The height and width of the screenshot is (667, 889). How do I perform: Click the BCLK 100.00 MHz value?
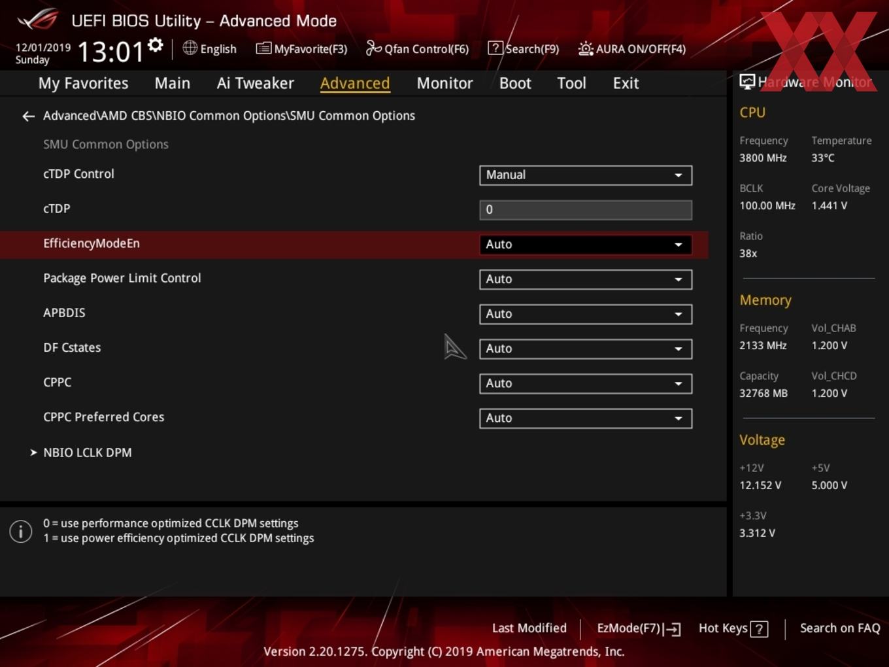point(767,205)
